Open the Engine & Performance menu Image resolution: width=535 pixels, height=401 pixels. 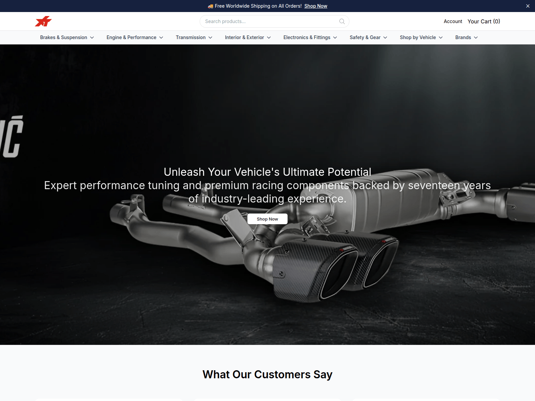click(x=135, y=37)
